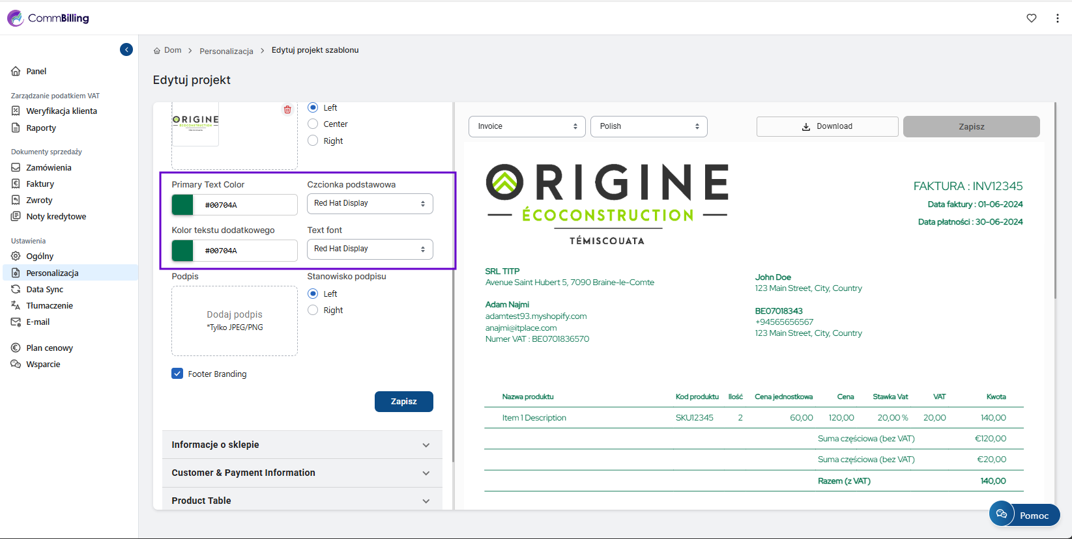This screenshot has width=1072, height=539.
Task: Open the Polish language dropdown
Action: pos(648,126)
